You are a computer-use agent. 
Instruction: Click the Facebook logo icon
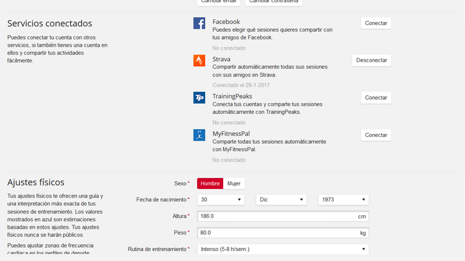(x=199, y=23)
